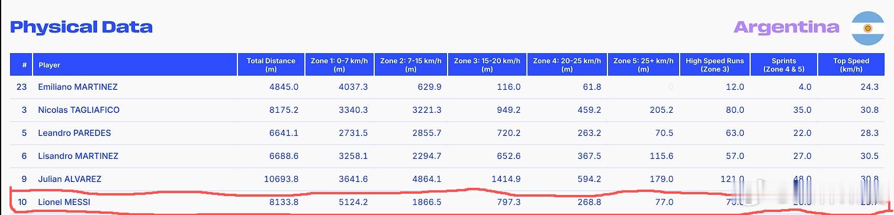Click the Physical Data heading
The width and height of the screenshot is (894, 215).
pos(82,27)
